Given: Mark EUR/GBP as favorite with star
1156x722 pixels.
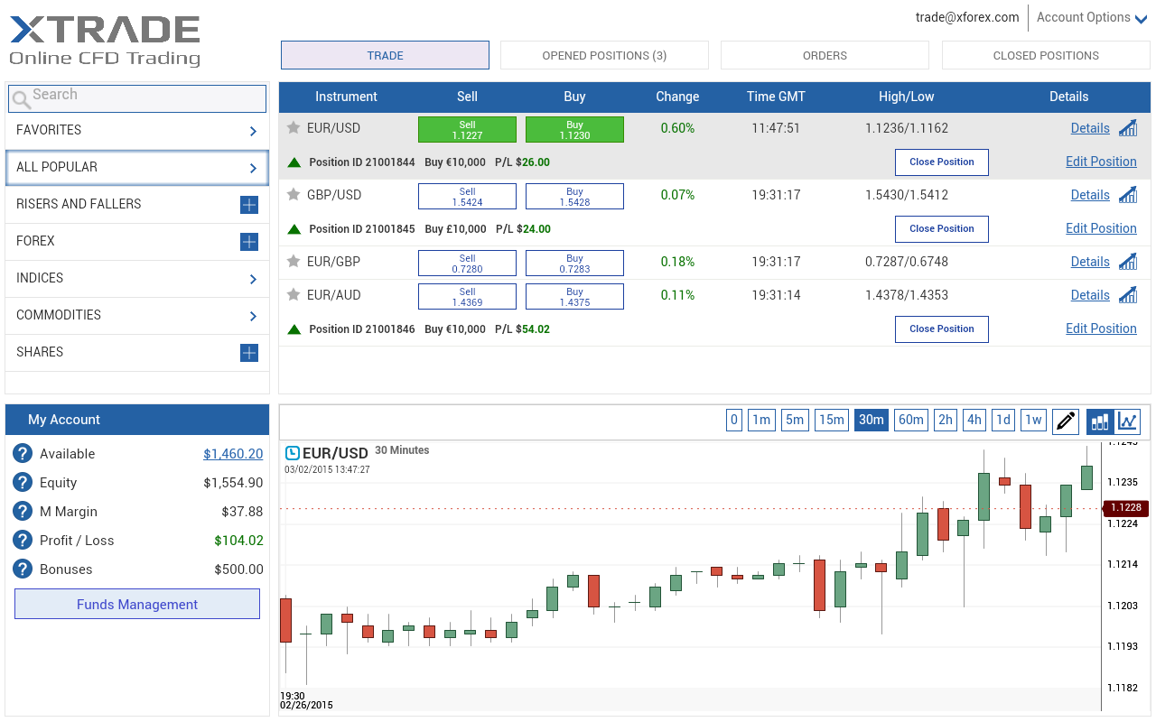Looking at the screenshot, I should click(294, 262).
